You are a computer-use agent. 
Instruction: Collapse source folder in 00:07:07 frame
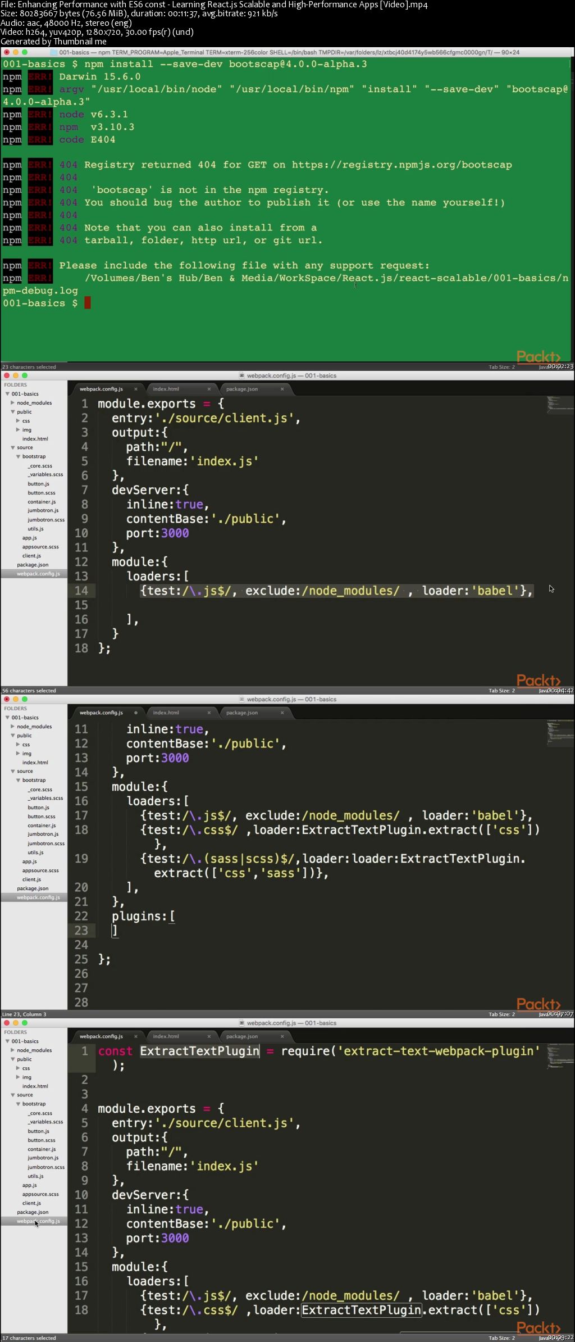click(x=12, y=772)
